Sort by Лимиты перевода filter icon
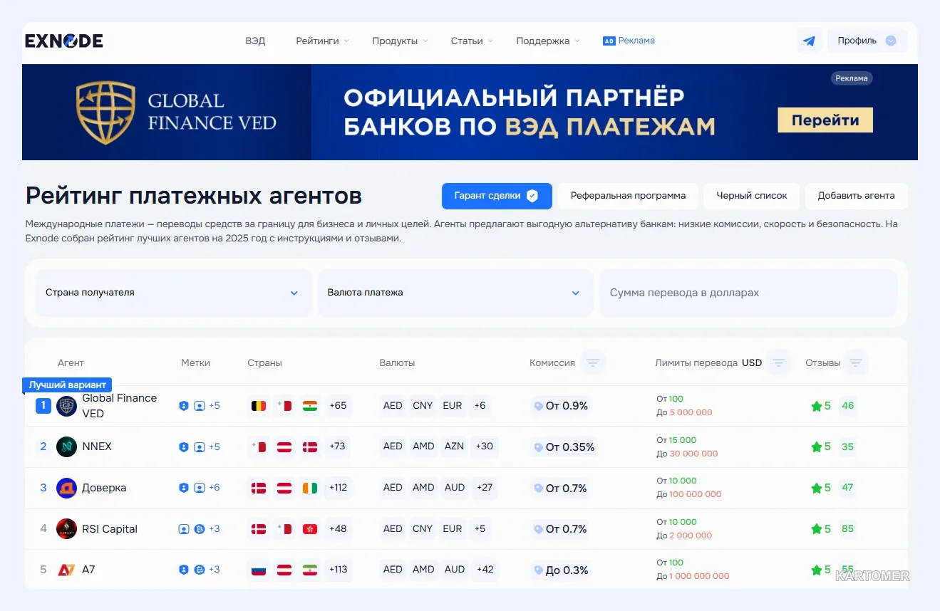This screenshot has width=940, height=611. pyautogui.click(x=779, y=362)
